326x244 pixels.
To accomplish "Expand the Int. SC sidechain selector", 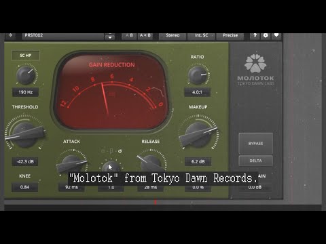I will [x=201, y=36].
